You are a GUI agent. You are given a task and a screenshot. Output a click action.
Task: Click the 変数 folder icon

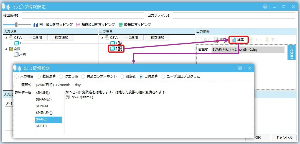[x=11, y=49]
